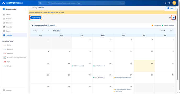180x94 pixels.
Task: Go to previous month arrow
Action: pos(43,31)
